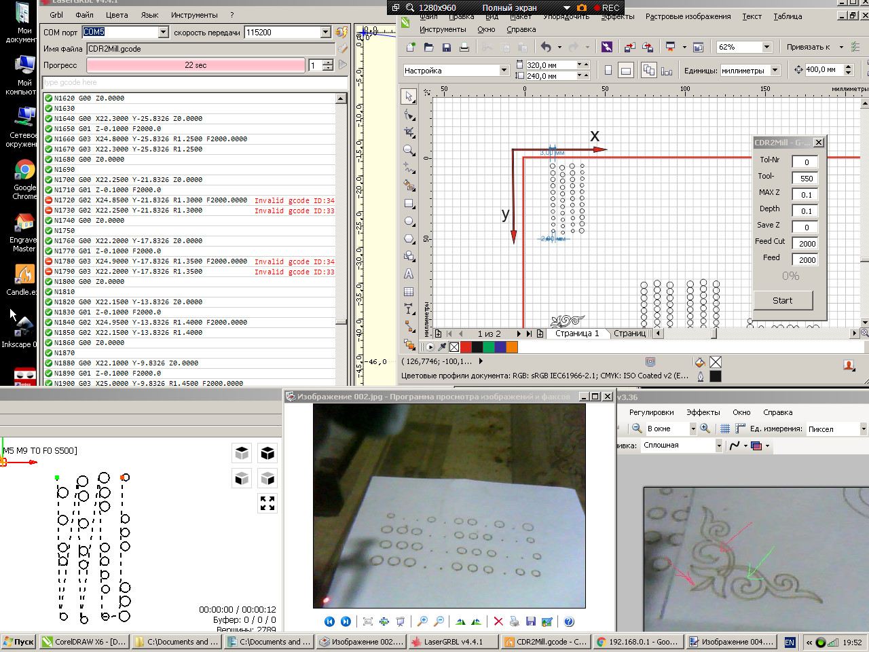Click the eyedropper icon in document palette
The width and height of the screenshot is (869, 652).
(442, 346)
